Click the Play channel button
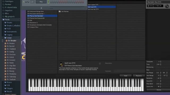The height and width of the screenshot is (95, 170). (x=41, y=2)
